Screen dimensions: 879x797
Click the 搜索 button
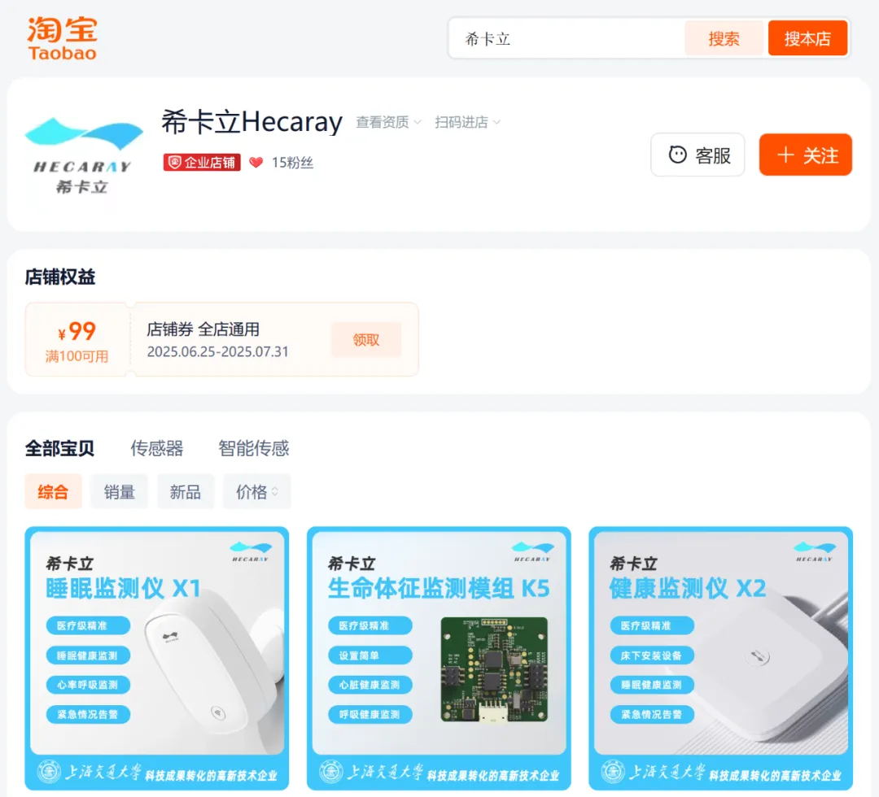[724, 38]
